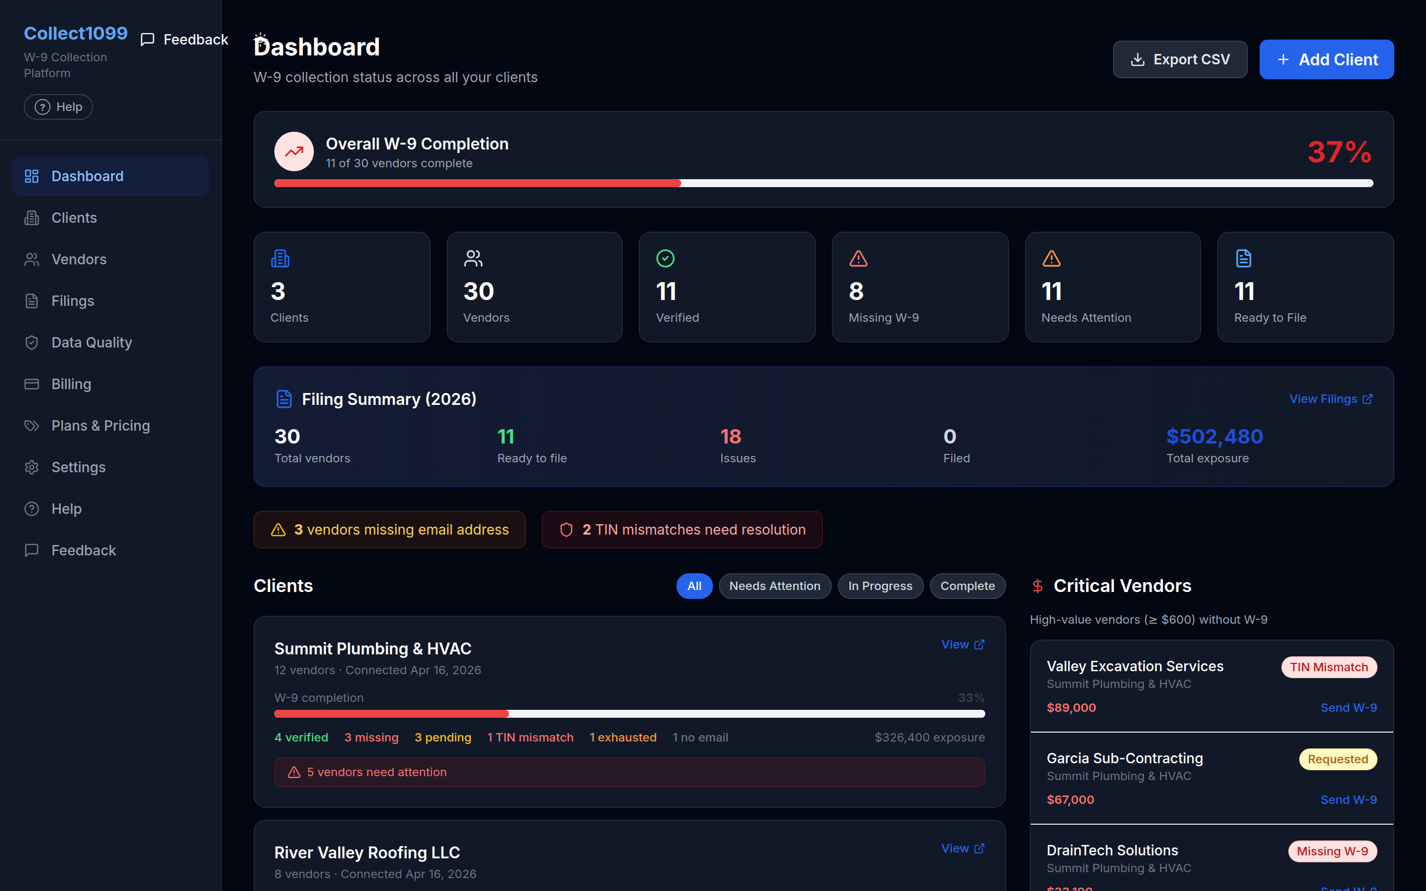Click '1 TIN mismatch' in Summit Plumbing card
The width and height of the screenshot is (1426, 891).
[x=530, y=738]
